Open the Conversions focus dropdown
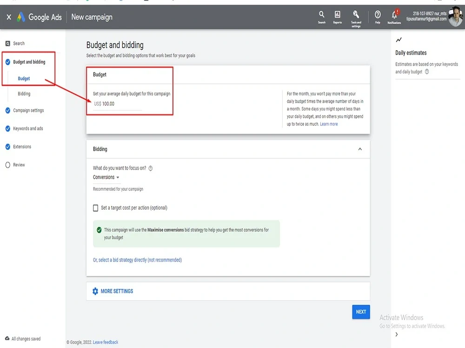This screenshot has width=465, height=348. [106, 177]
